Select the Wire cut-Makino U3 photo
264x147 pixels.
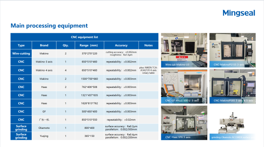(x=184, y=50)
